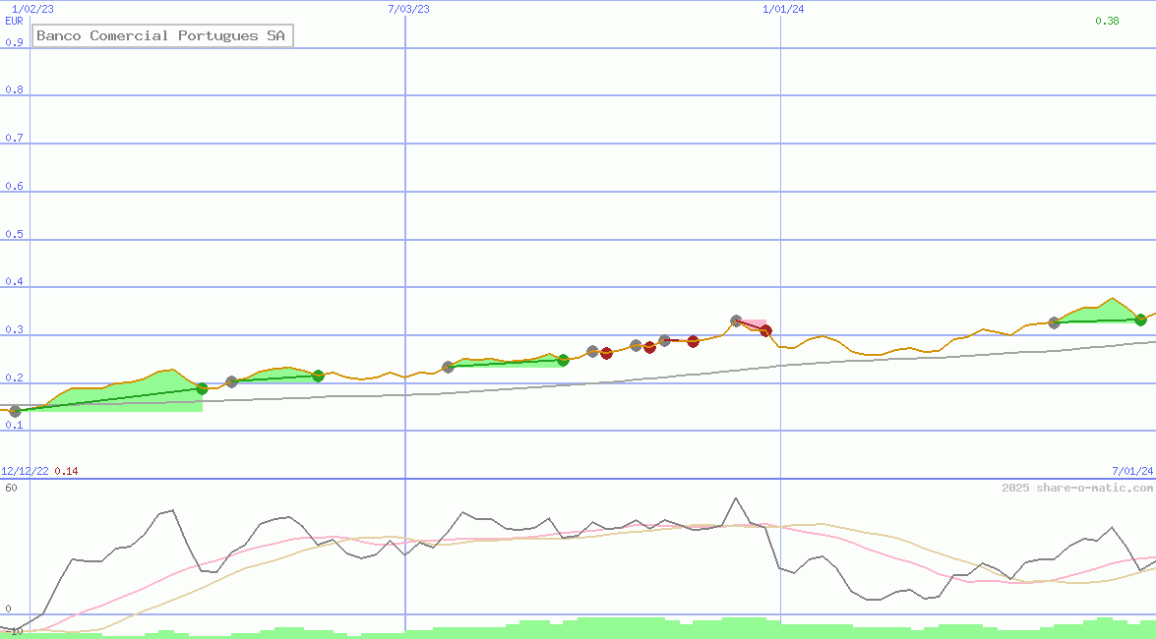
Task: Click the 1/02/23 date label at top left
Action: coord(32,9)
